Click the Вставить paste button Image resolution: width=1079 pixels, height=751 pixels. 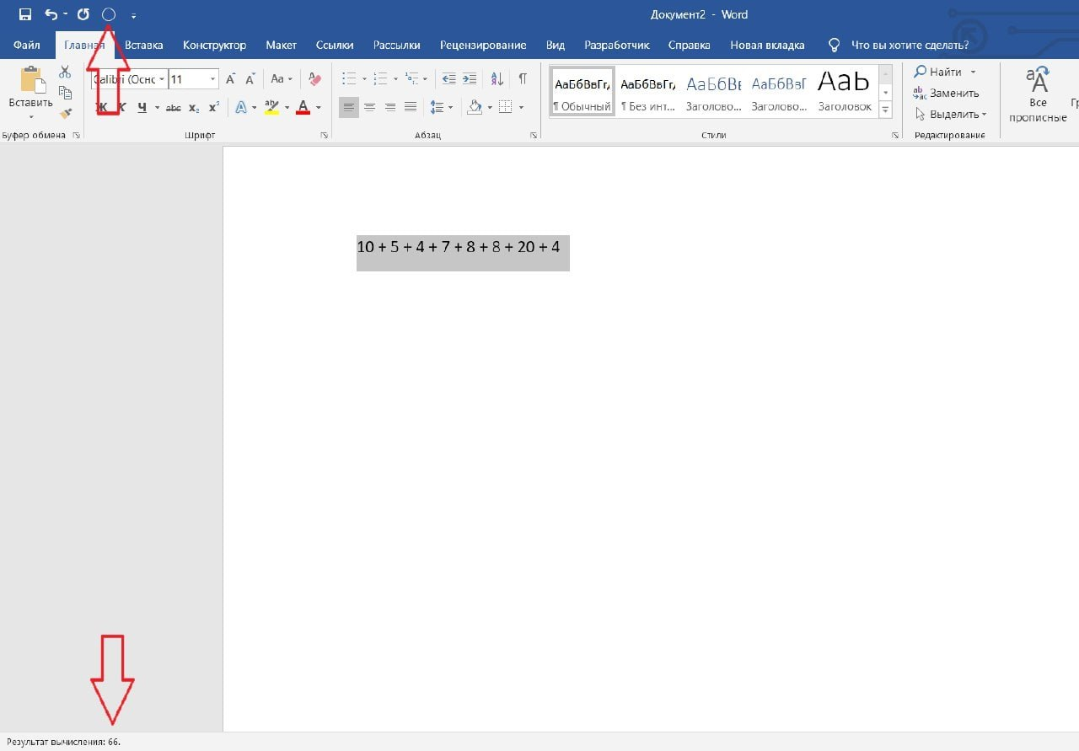point(31,84)
